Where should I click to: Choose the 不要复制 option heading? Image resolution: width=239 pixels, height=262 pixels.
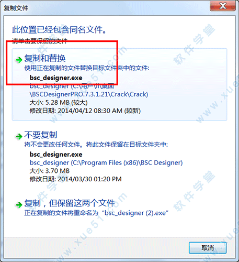pos(41,135)
